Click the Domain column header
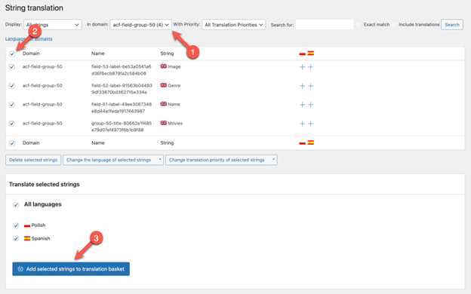 (31, 54)
